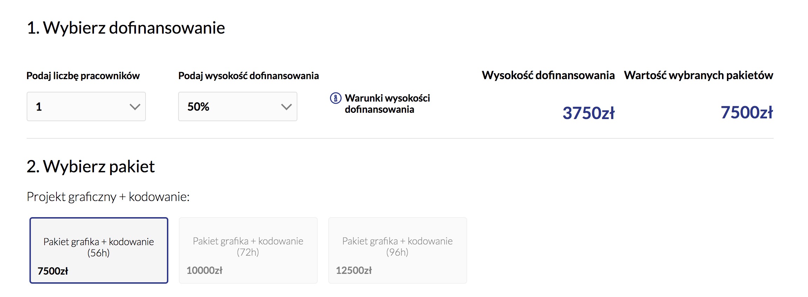The width and height of the screenshot is (808, 297).
Task: Expand the 50% funding level dropdown
Action: [x=238, y=106]
